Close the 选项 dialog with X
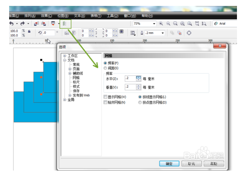 tap(220, 46)
